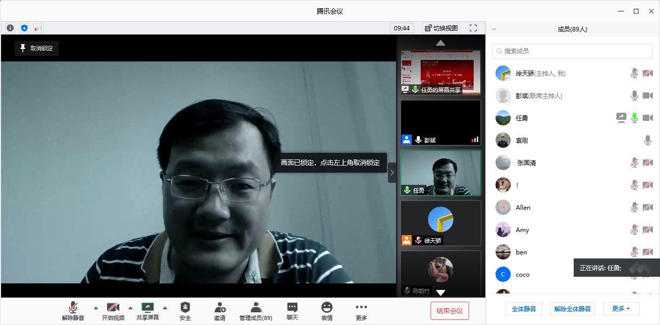This screenshot has height=325, width=660.
Task: Expand the video options arrow beside 开启视频
Action: click(x=130, y=307)
